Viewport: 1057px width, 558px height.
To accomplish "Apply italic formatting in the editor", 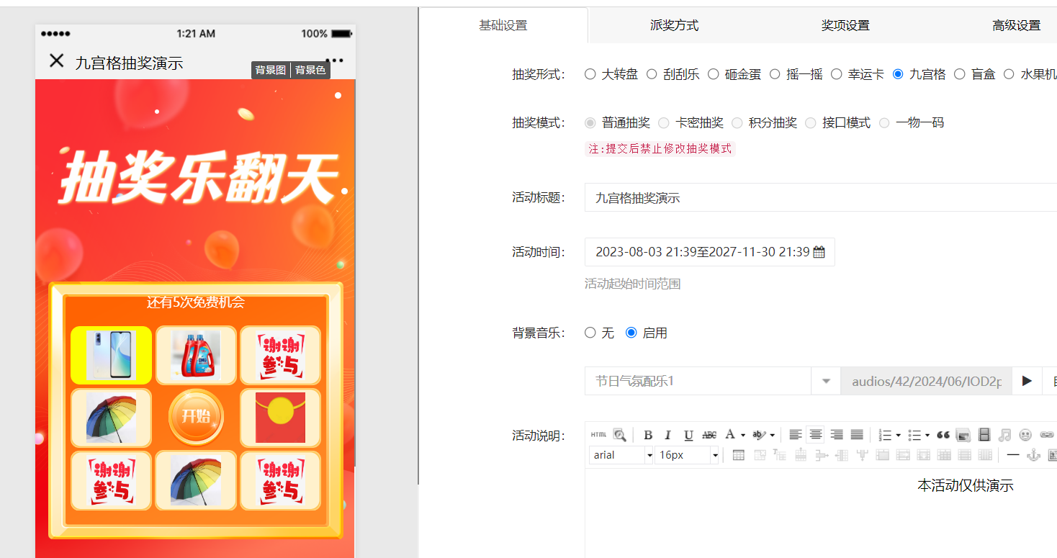I will (x=667, y=435).
